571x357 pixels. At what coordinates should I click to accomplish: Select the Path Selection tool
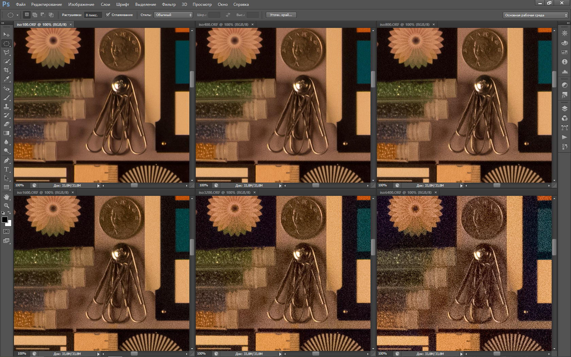tap(6, 178)
